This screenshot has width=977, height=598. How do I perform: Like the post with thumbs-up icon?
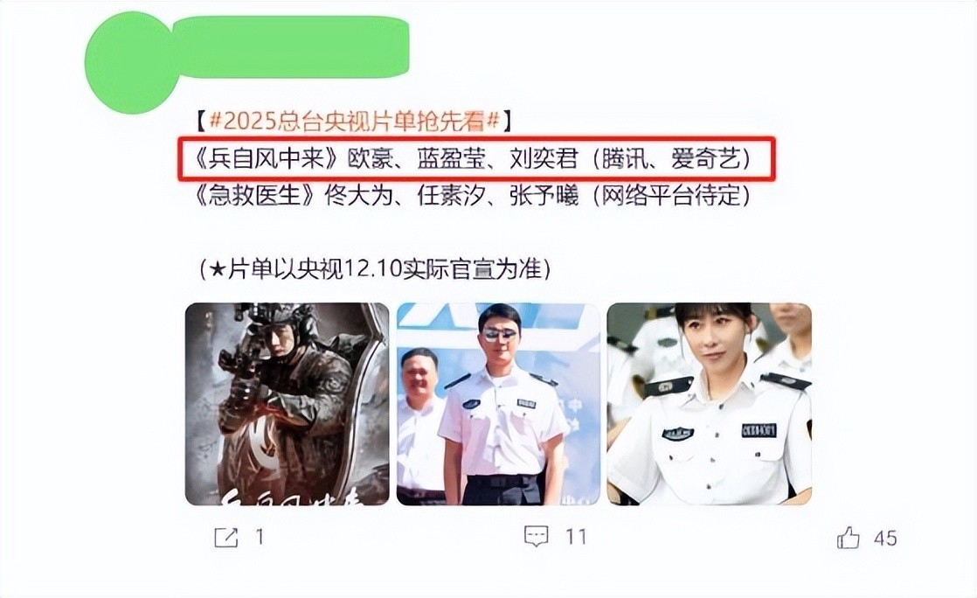[x=848, y=538]
